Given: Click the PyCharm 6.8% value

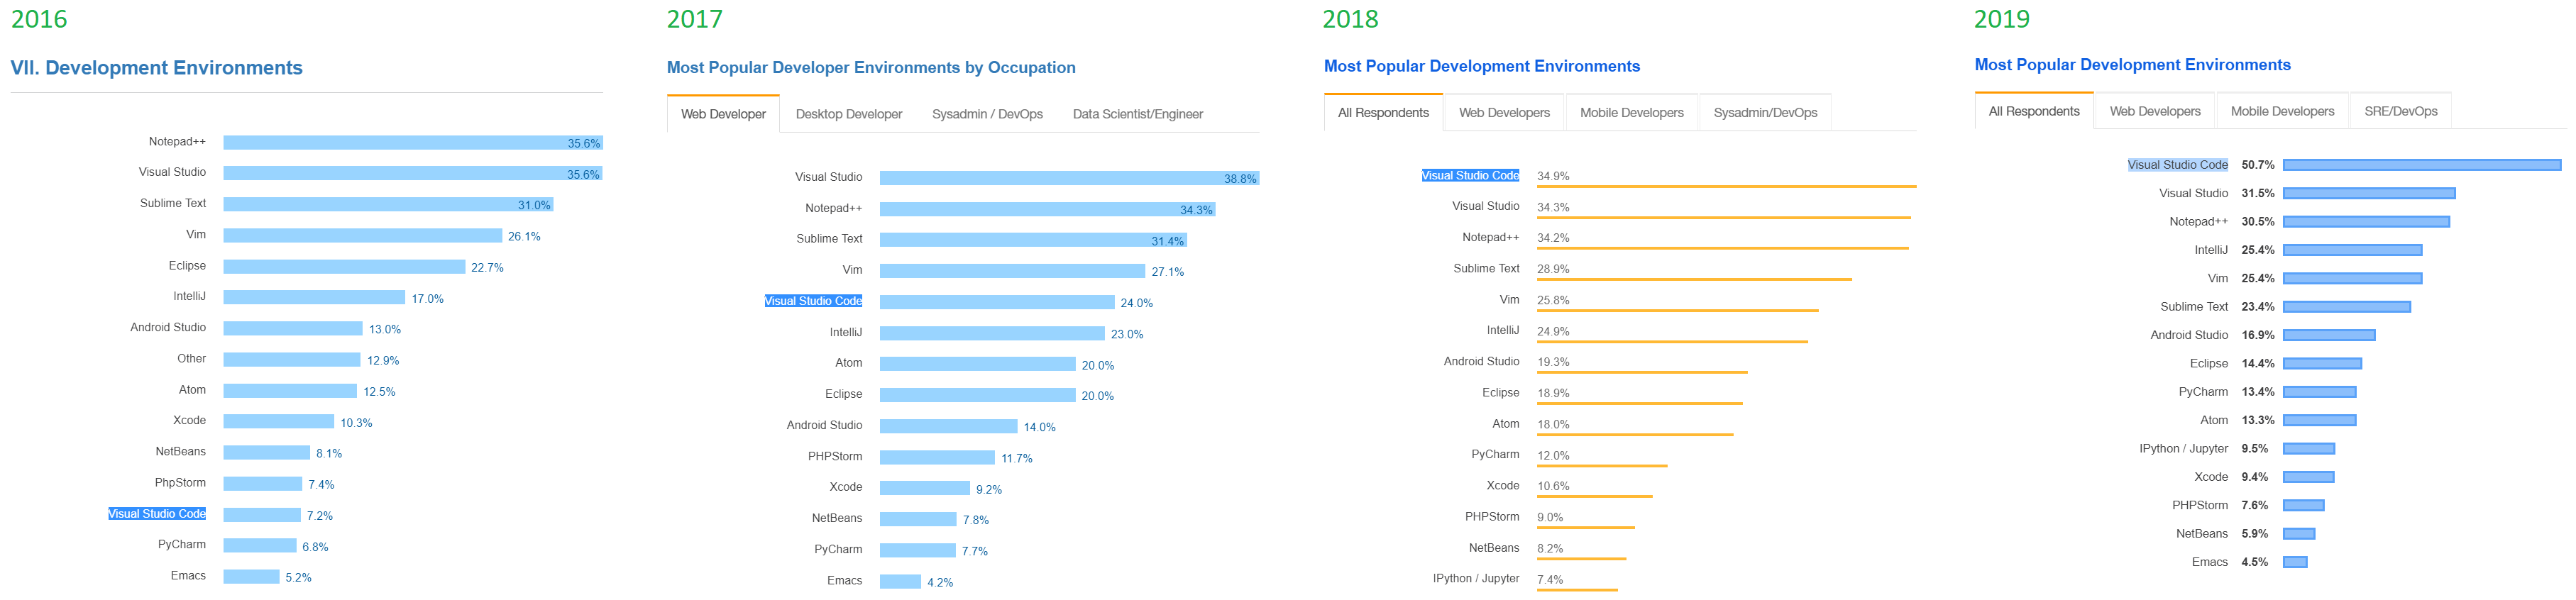Looking at the screenshot, I should point(315,547).
